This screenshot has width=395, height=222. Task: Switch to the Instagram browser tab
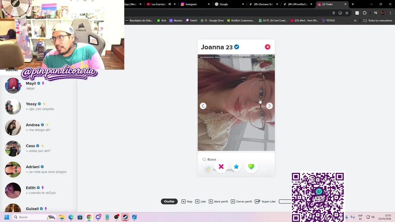click(195, 4)
